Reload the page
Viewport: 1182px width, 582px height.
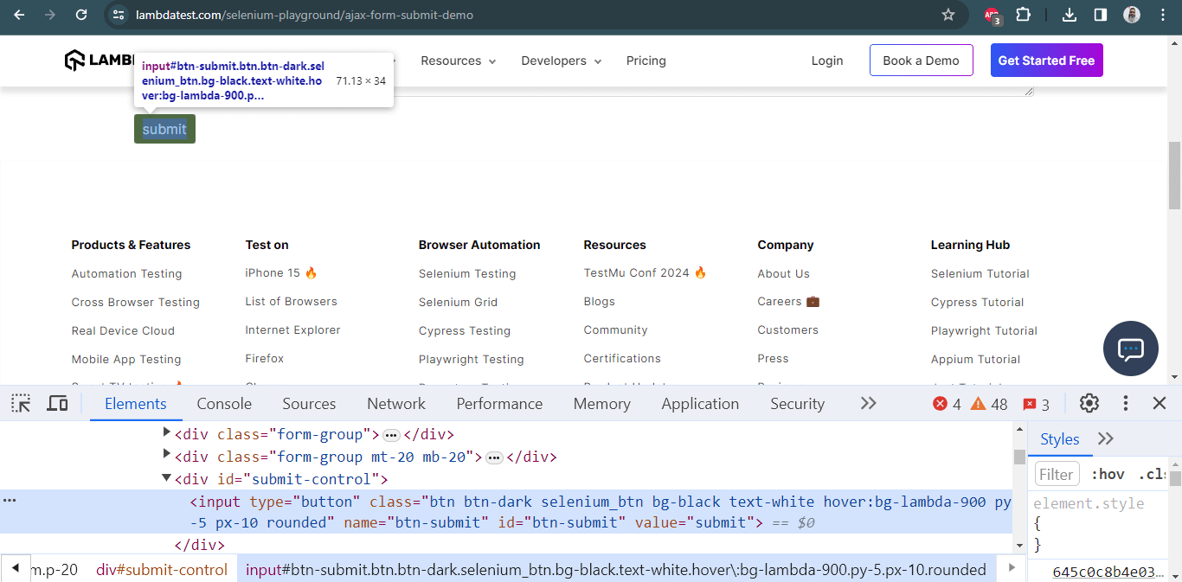coord(81,15)
